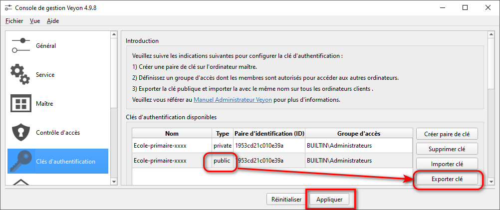Click the 'private' type cell
The image size is (500, 210).
(x=223, y=146)
